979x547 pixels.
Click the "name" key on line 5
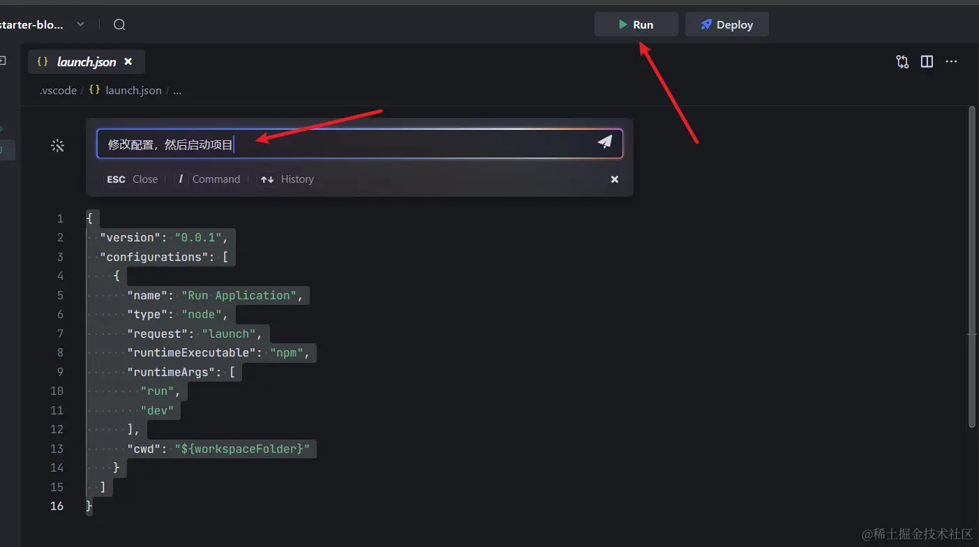(147, 295)
